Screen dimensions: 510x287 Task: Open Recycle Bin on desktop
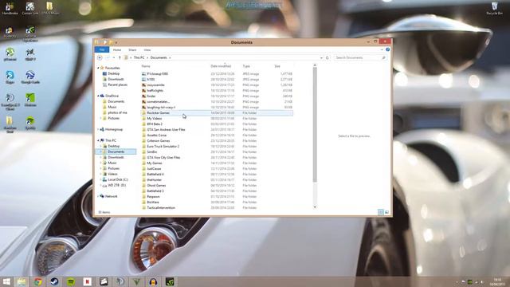click(494, 8)
